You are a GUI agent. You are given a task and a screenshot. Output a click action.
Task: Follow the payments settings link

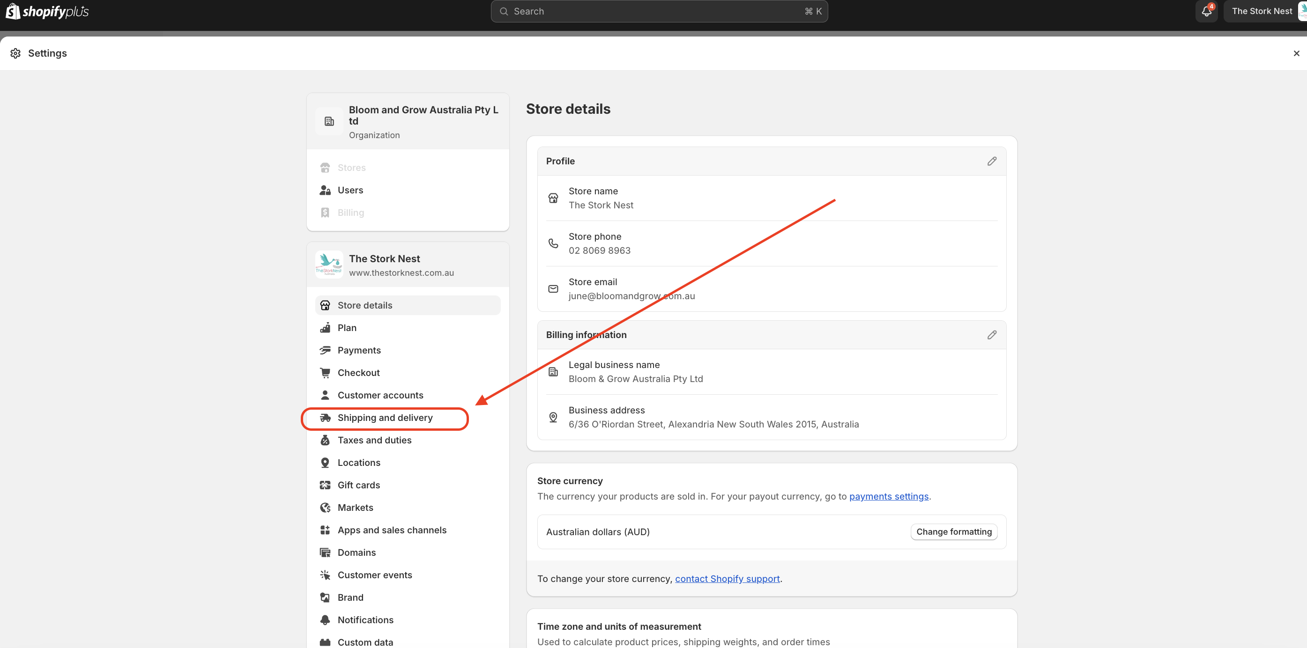tap(888, 496)
